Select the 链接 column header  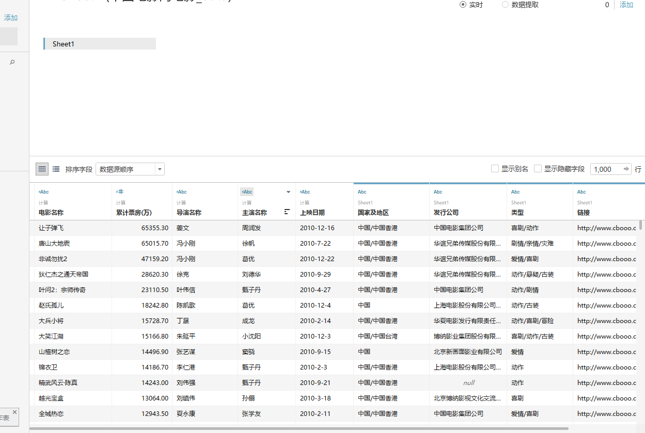tap(584, 213)
